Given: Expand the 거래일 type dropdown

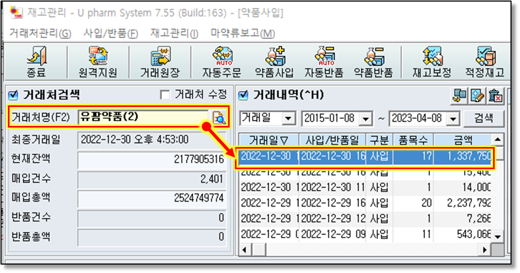Looking at the screenshot, I should click(288, 119).
